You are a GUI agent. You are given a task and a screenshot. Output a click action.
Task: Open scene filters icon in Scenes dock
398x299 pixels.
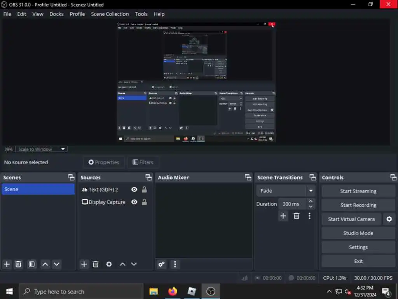coord(31,264)
